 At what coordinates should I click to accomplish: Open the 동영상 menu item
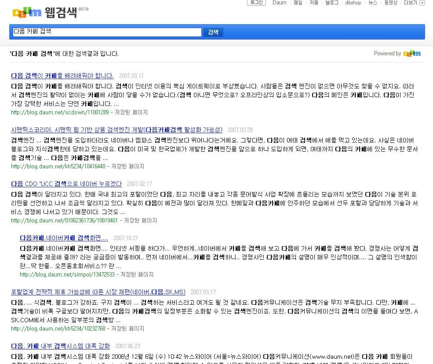click(x=391, y=3)
